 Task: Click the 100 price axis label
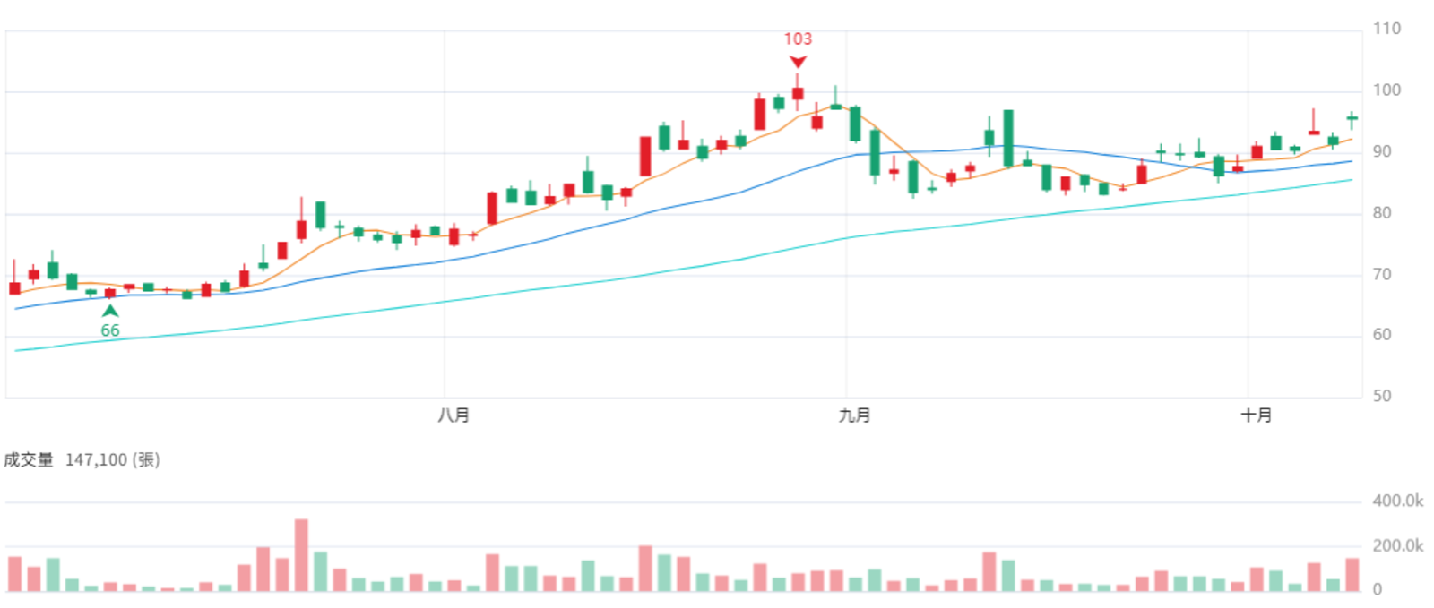point(1386,90)
